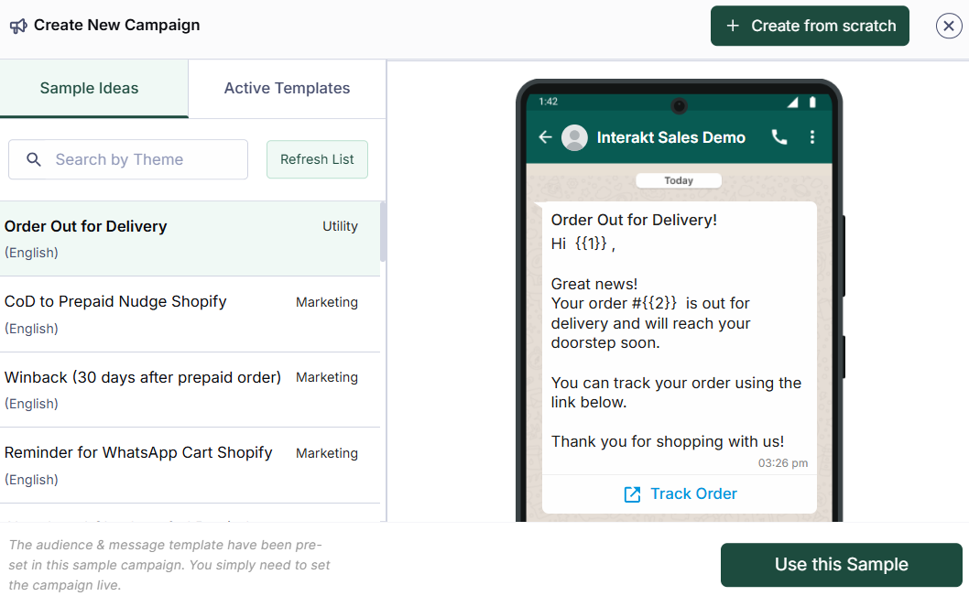
Task: Select CoD to Prepaid Nudge Shopify sample
Action: (190, 314)
